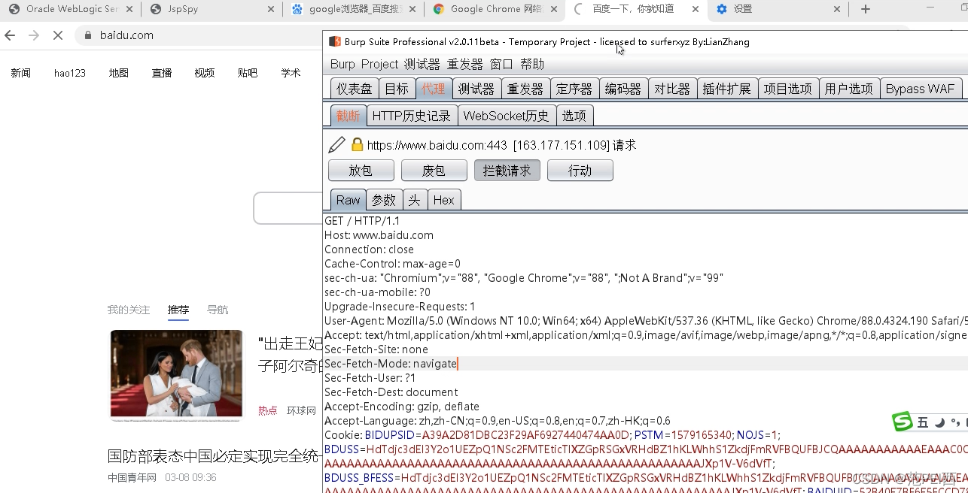Open the 窗口 menu

coord(501,65)
